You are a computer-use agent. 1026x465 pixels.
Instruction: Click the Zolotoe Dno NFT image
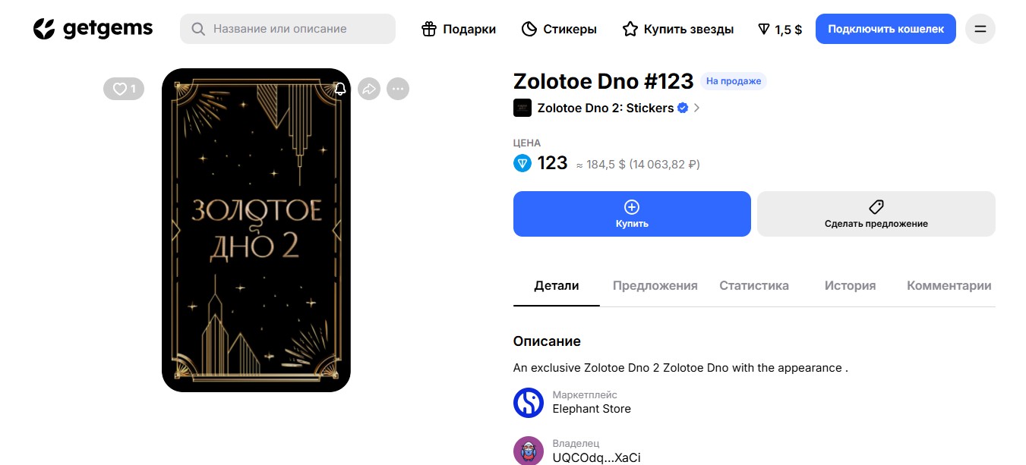pyautogui.click(x=256, y=230)
